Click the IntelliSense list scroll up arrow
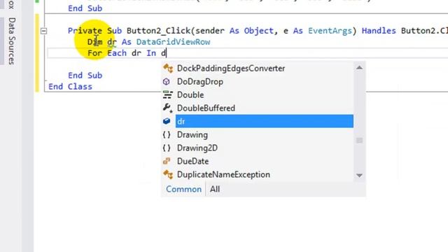Image resolution: width=448 pixels, height=252 pixels. click(x=359, y=68)
